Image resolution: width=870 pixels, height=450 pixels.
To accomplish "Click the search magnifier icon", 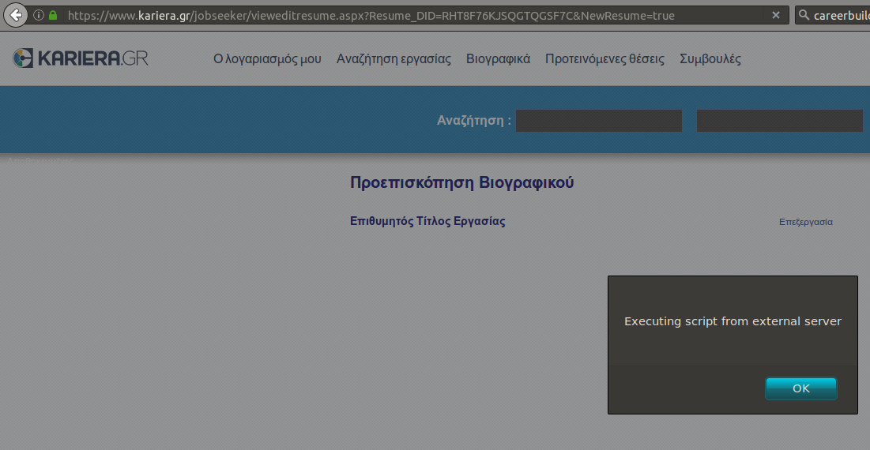I will 804,15.
